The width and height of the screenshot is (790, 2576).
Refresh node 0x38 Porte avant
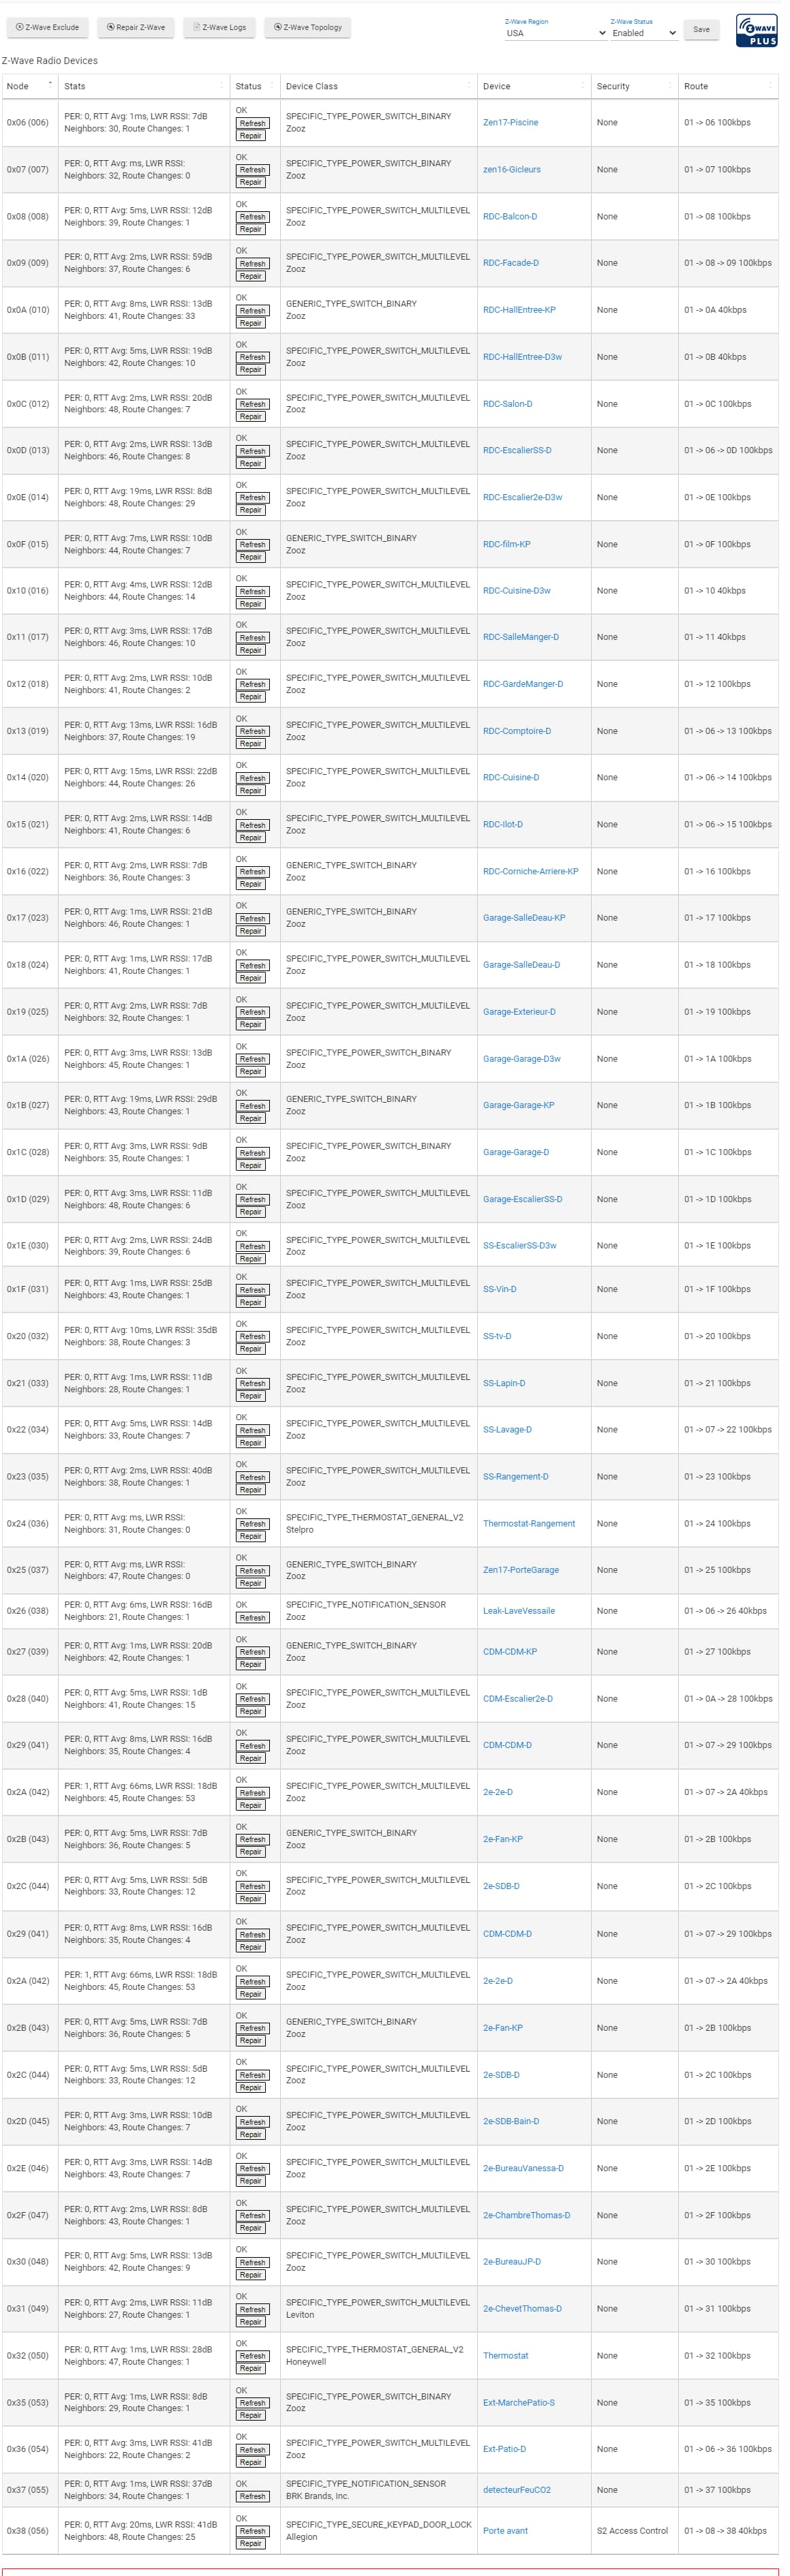coord(251,2531)
